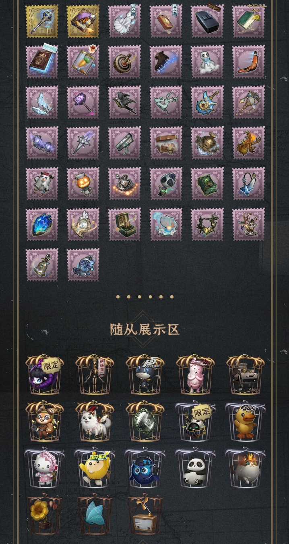Select the purple 限定 limited pet
Image resolution: width=289 pixels, height=544 pixels.
click(x=45, y=375)
